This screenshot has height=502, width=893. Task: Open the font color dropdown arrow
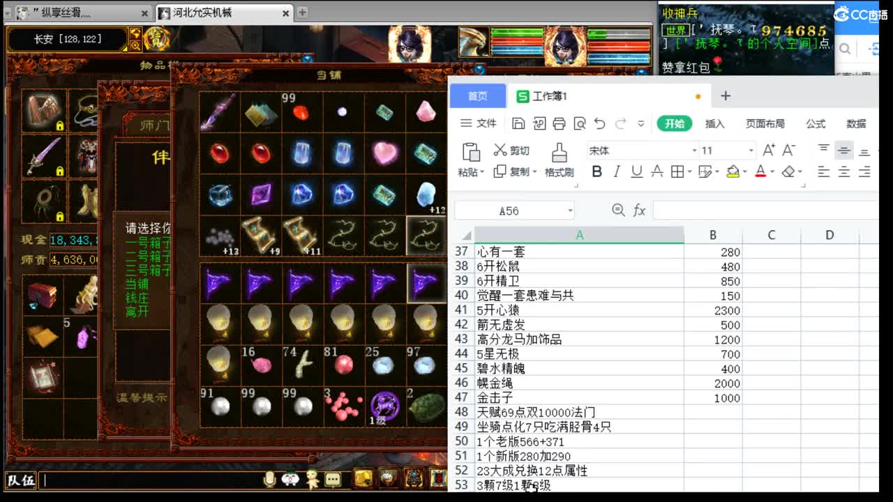[772, 172]
